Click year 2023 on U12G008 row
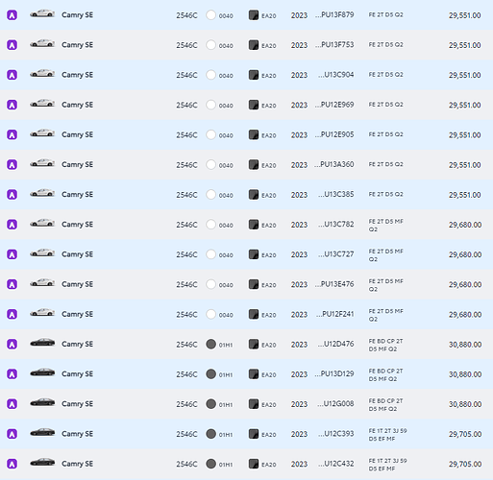 pos(299,404)
